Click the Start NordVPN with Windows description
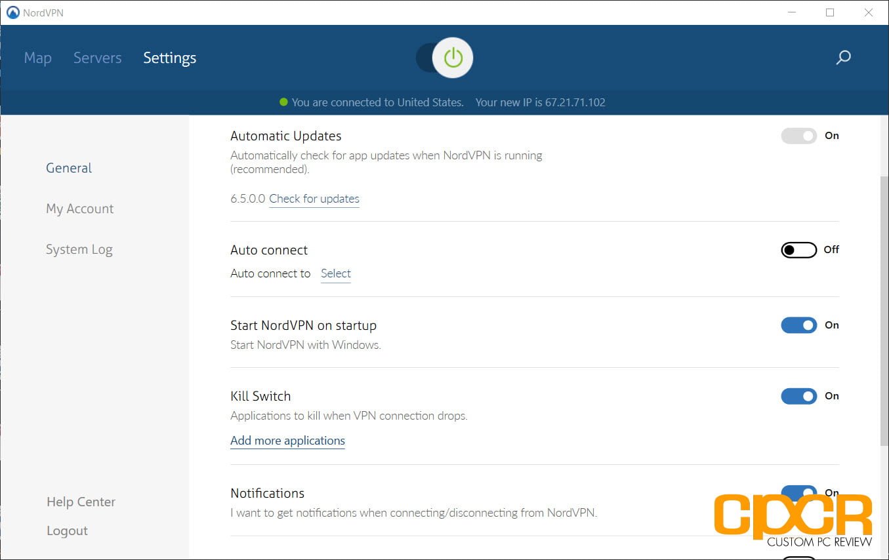889x560 pixels. point(306,345)
